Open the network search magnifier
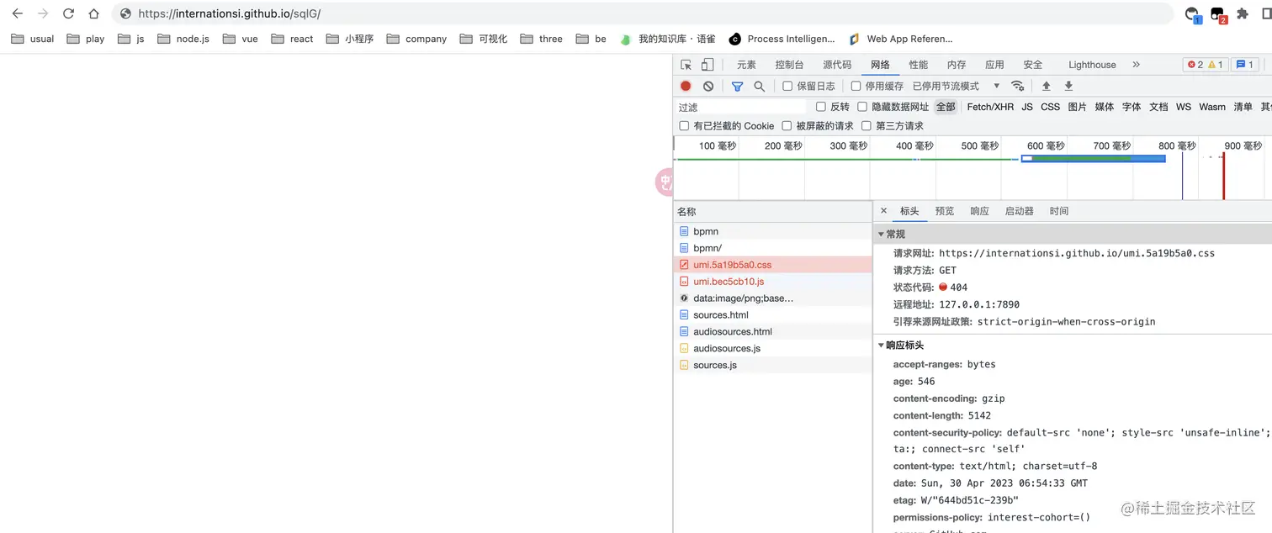Screen dimensions: 1272x533 [760, 86]
